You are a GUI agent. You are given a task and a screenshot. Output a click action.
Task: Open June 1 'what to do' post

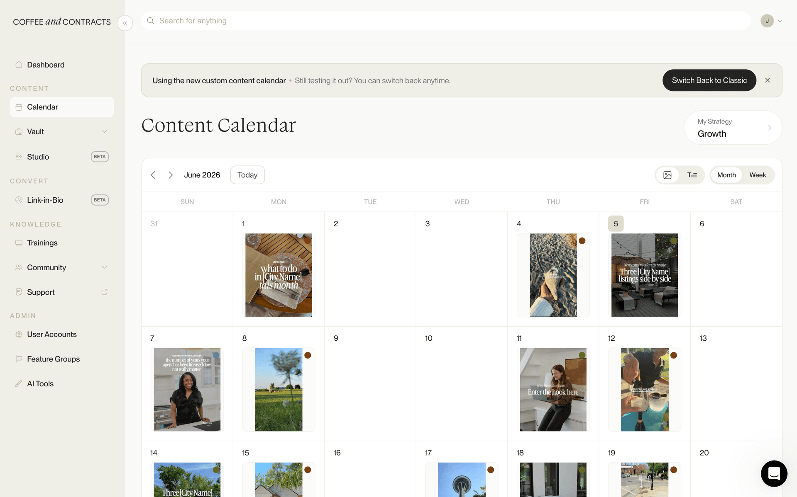[279, 275]
